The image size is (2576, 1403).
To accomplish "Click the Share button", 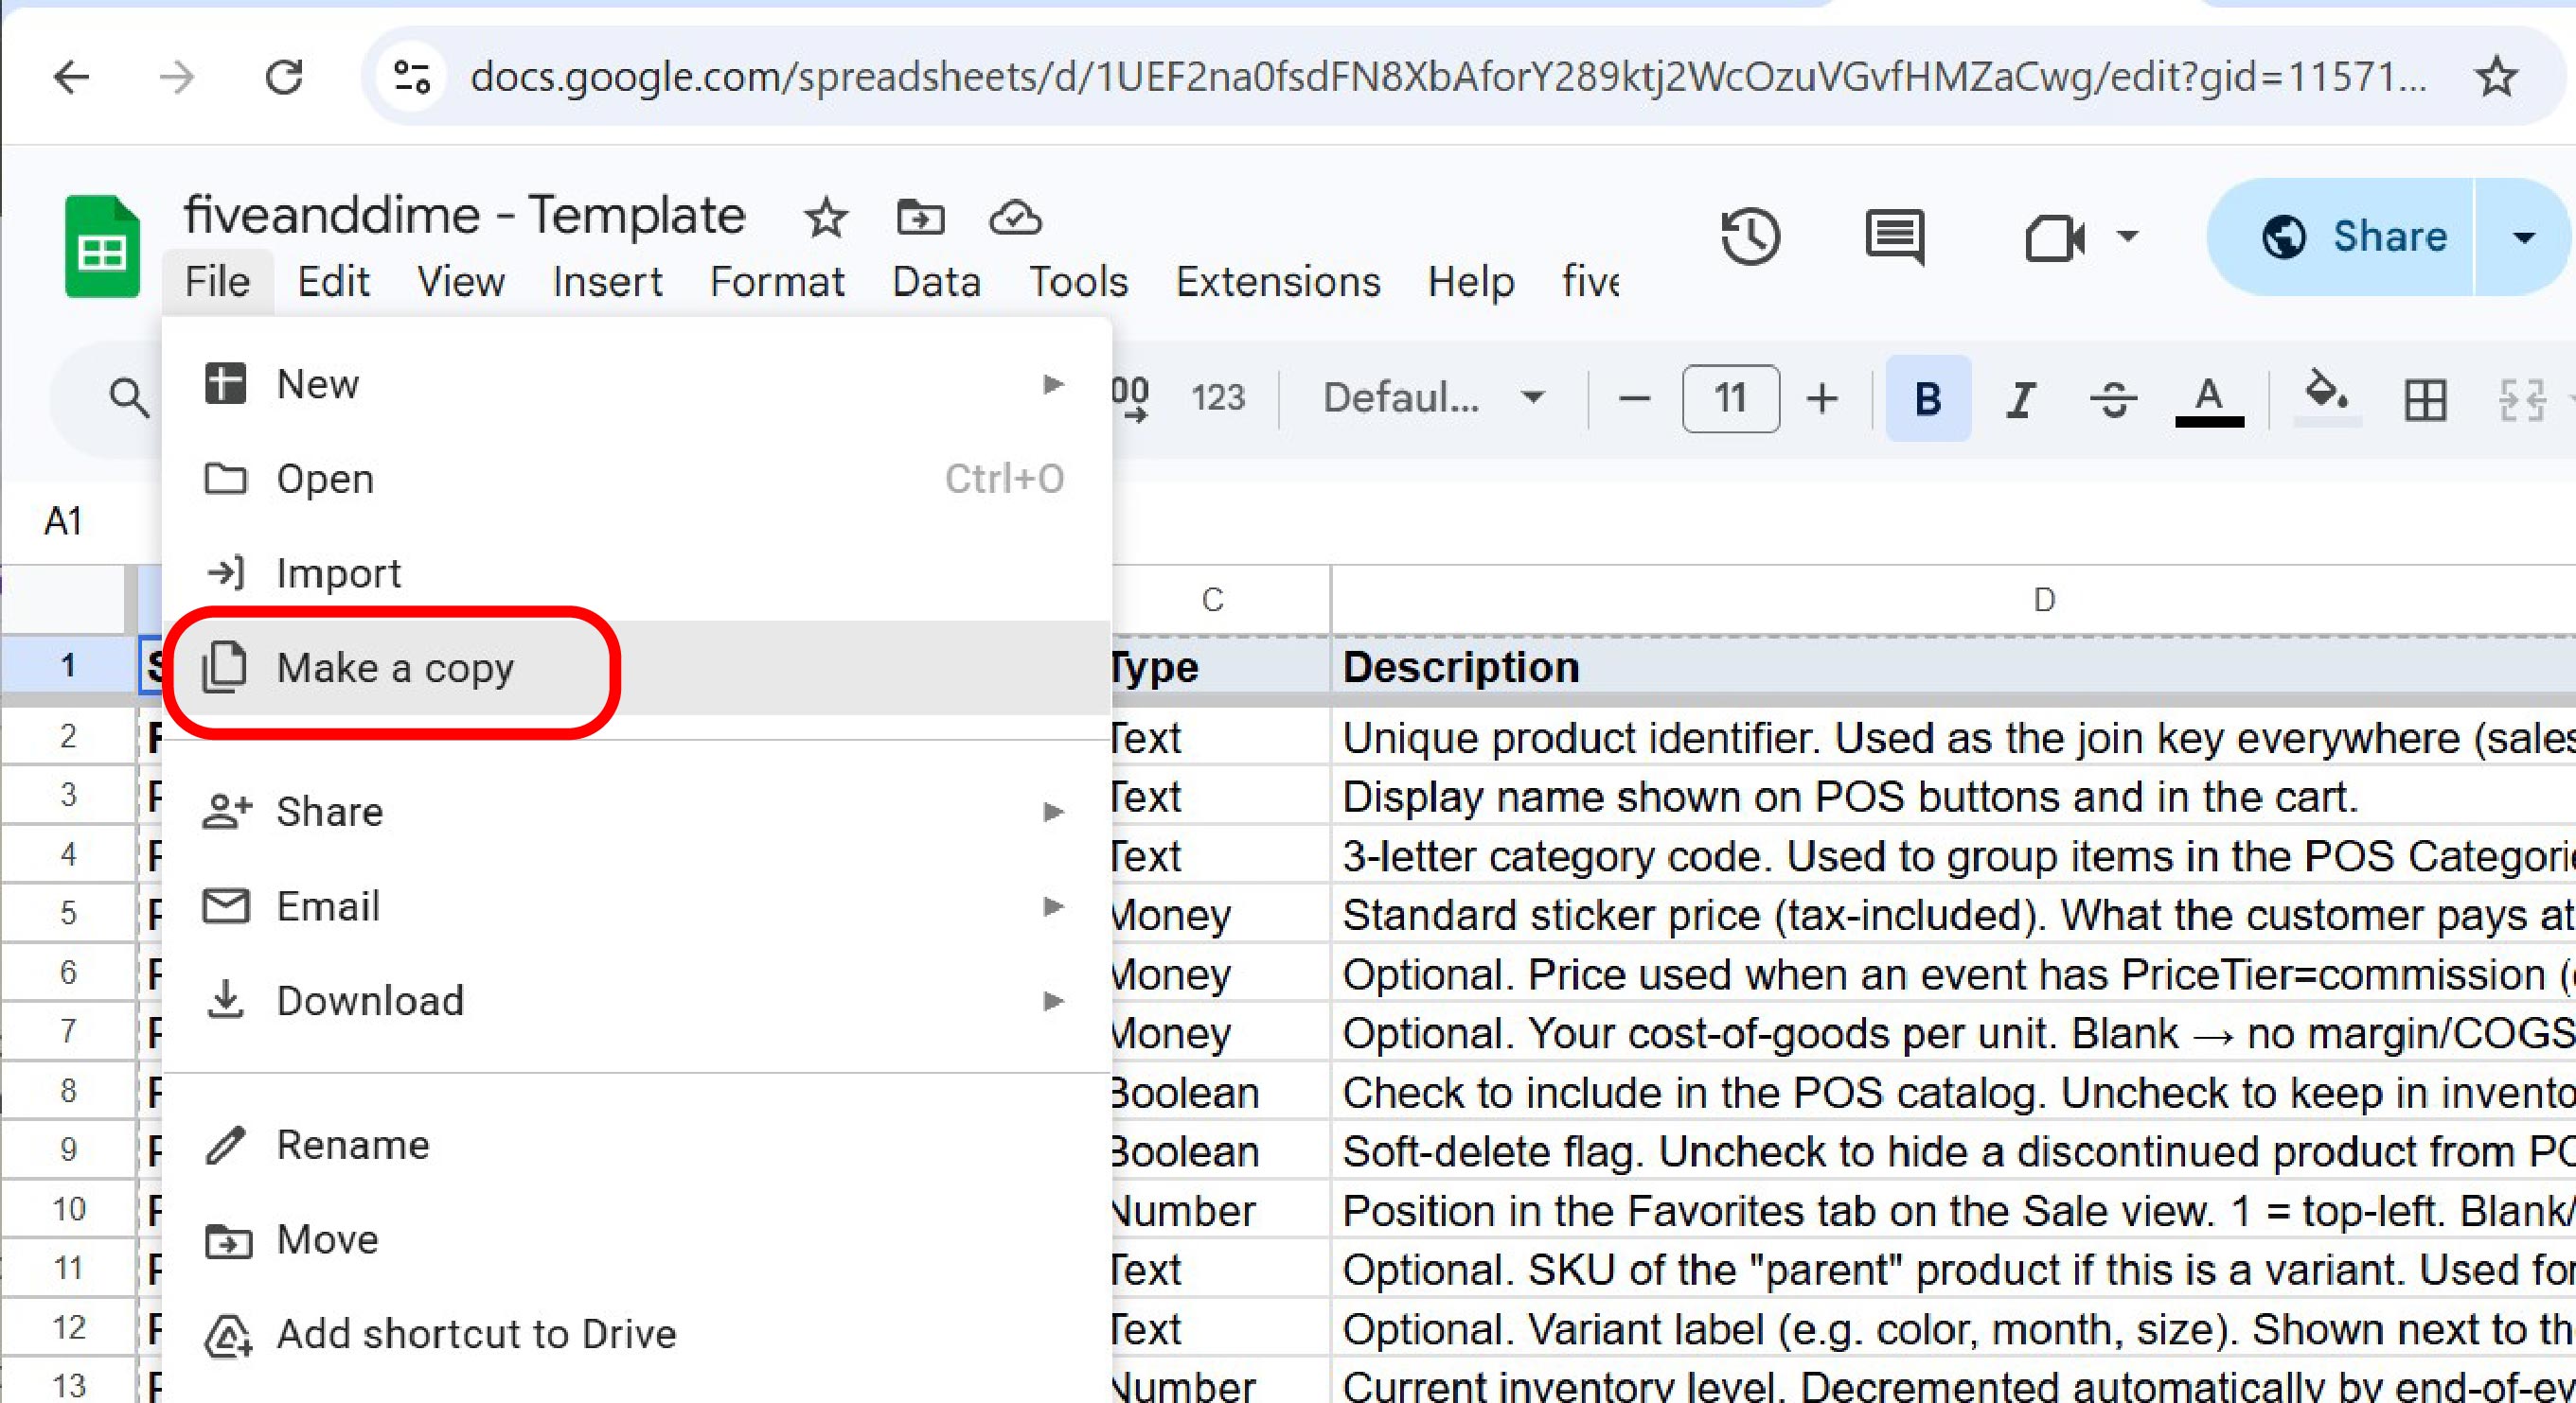I will point(2340,237).
